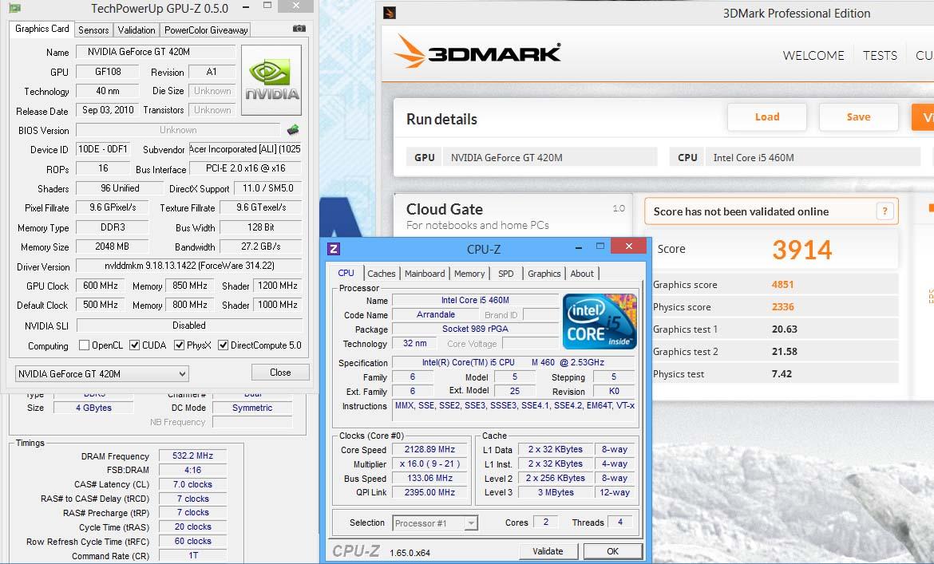Click the Load button in Run details
This screenshot has width=934, height=564.
click(x=766, y=116)
